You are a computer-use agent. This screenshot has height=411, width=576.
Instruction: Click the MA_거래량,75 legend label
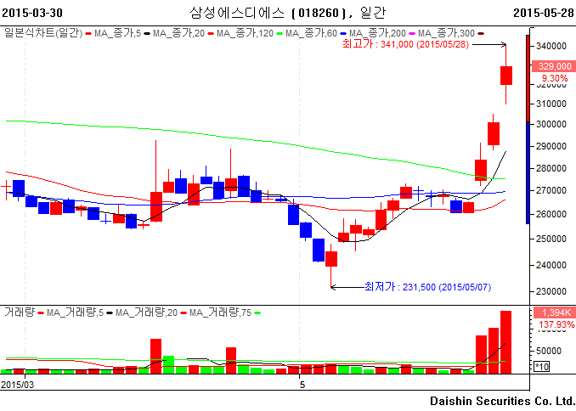pyautogui.click(x=220, y=313)
